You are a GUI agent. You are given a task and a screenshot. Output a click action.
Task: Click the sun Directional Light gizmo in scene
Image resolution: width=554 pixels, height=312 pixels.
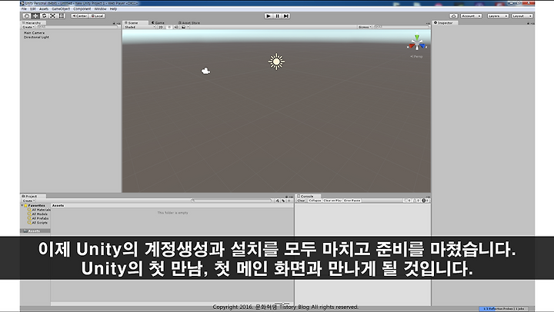pos(276,61)
